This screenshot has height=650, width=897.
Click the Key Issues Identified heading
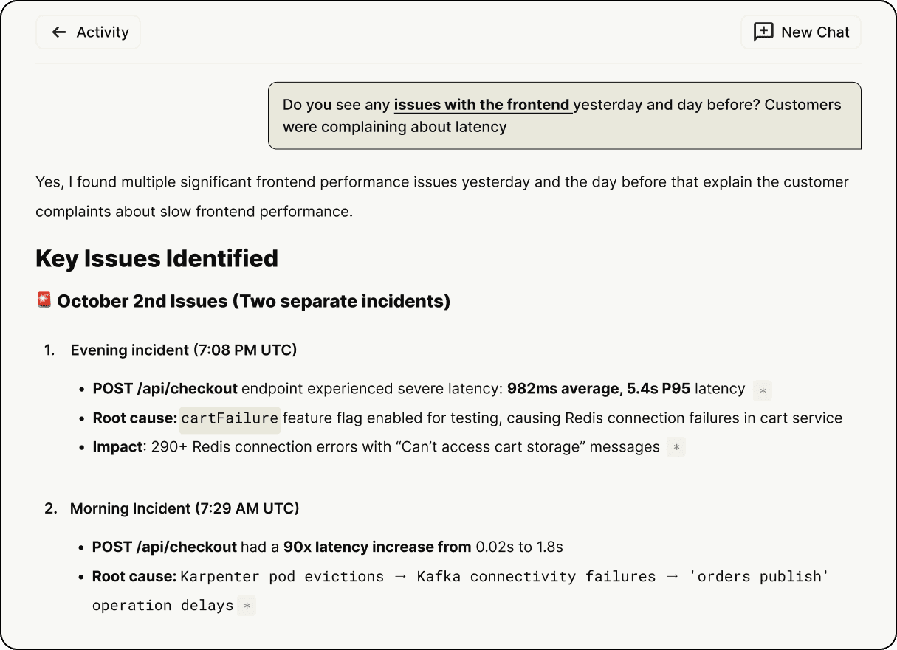pos(157,259)
